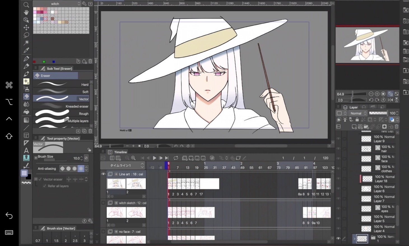Enable witch sketch track checkbox

[103, 203]
